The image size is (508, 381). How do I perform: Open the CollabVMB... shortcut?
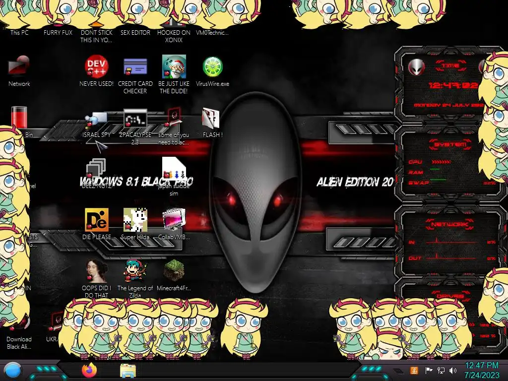click(174, 220)
